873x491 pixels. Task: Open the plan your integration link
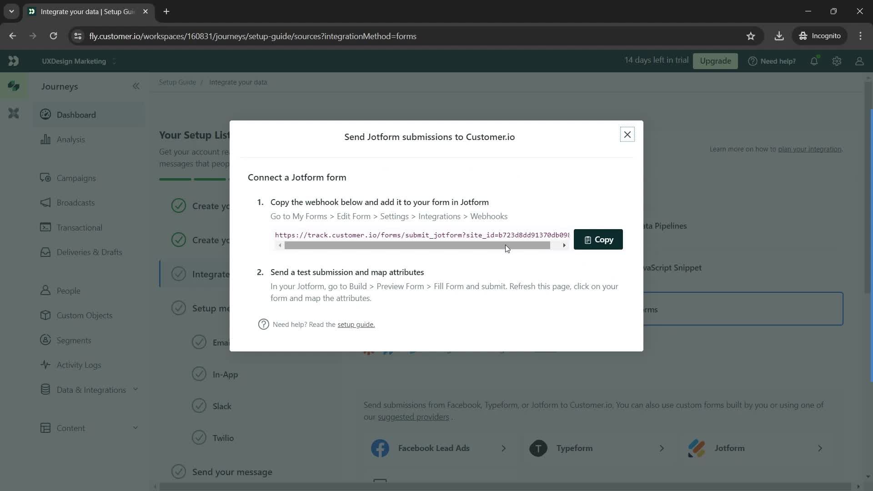(809, 149)
